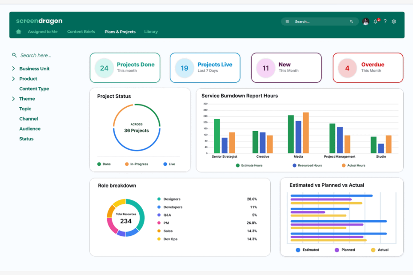Click the search magnifier in the top bar

coord(351,21)
